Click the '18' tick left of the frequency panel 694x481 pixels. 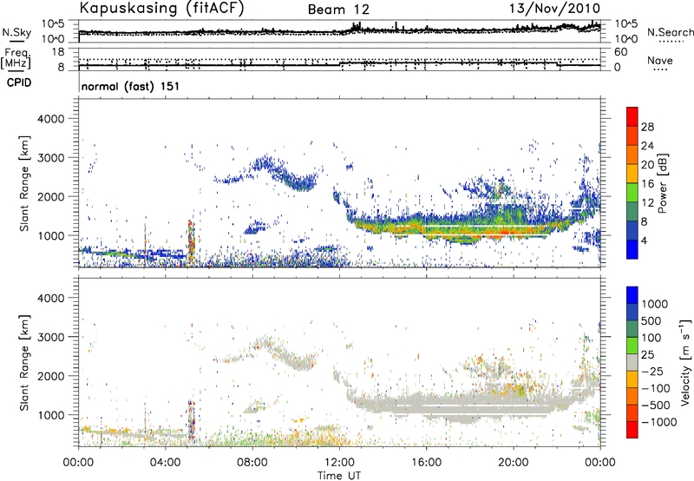57,52
